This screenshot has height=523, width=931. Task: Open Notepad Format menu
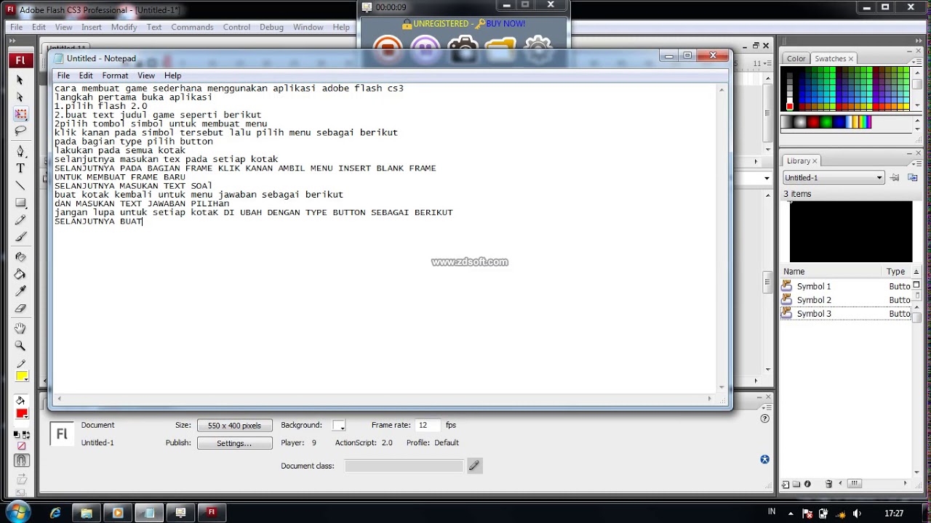pyautogui.click(x=115, y=76)
